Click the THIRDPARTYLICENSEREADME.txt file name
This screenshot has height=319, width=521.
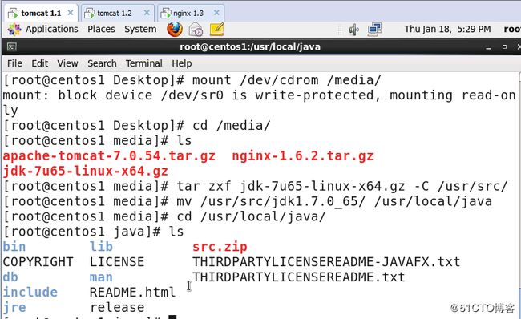click(x=299, y=277)
